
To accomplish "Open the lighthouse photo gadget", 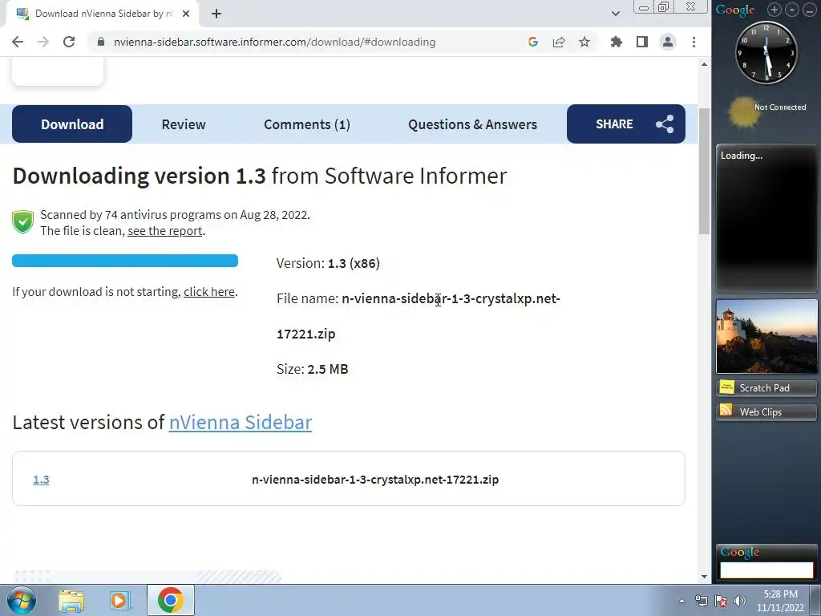I will click(766, 336).
